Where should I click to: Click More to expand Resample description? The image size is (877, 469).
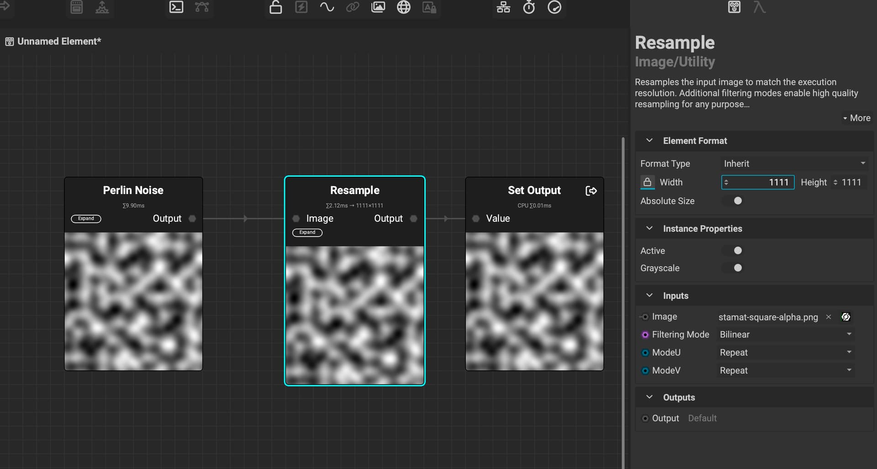pos(857,118)
